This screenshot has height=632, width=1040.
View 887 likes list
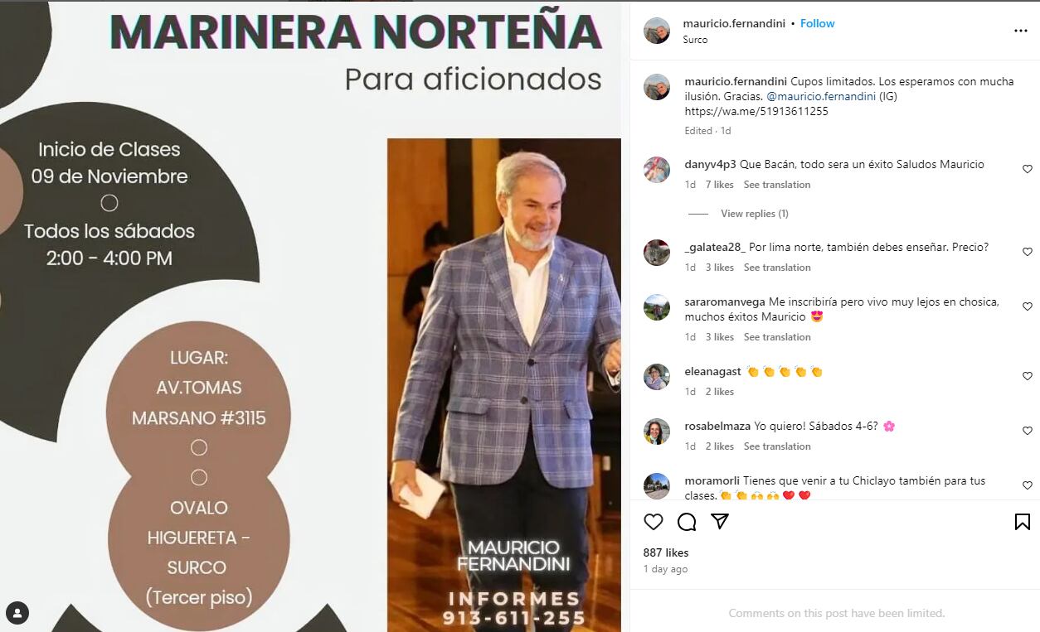[666, 552]
